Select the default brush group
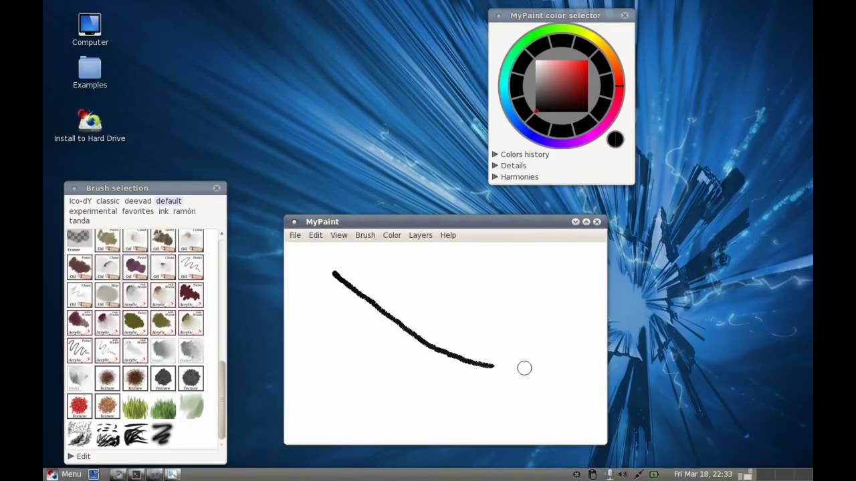 coord(169,201)
